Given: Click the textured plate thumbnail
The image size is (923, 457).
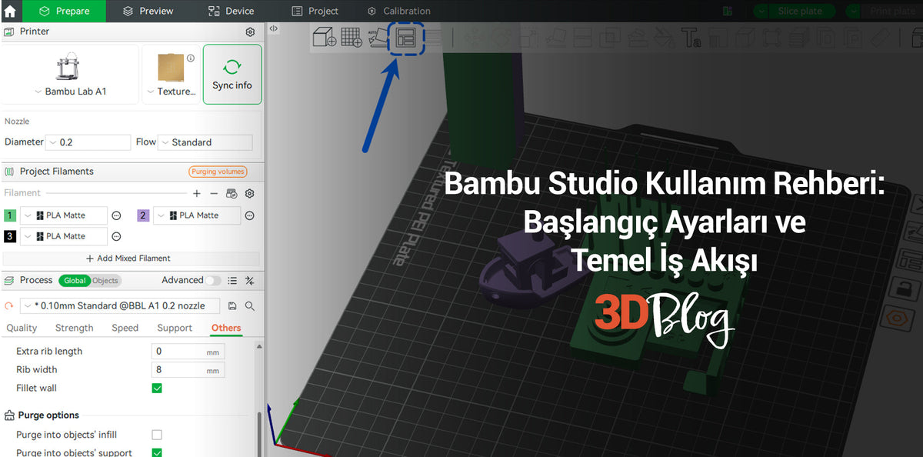Looking at the screenshot, I should point(170,68).
